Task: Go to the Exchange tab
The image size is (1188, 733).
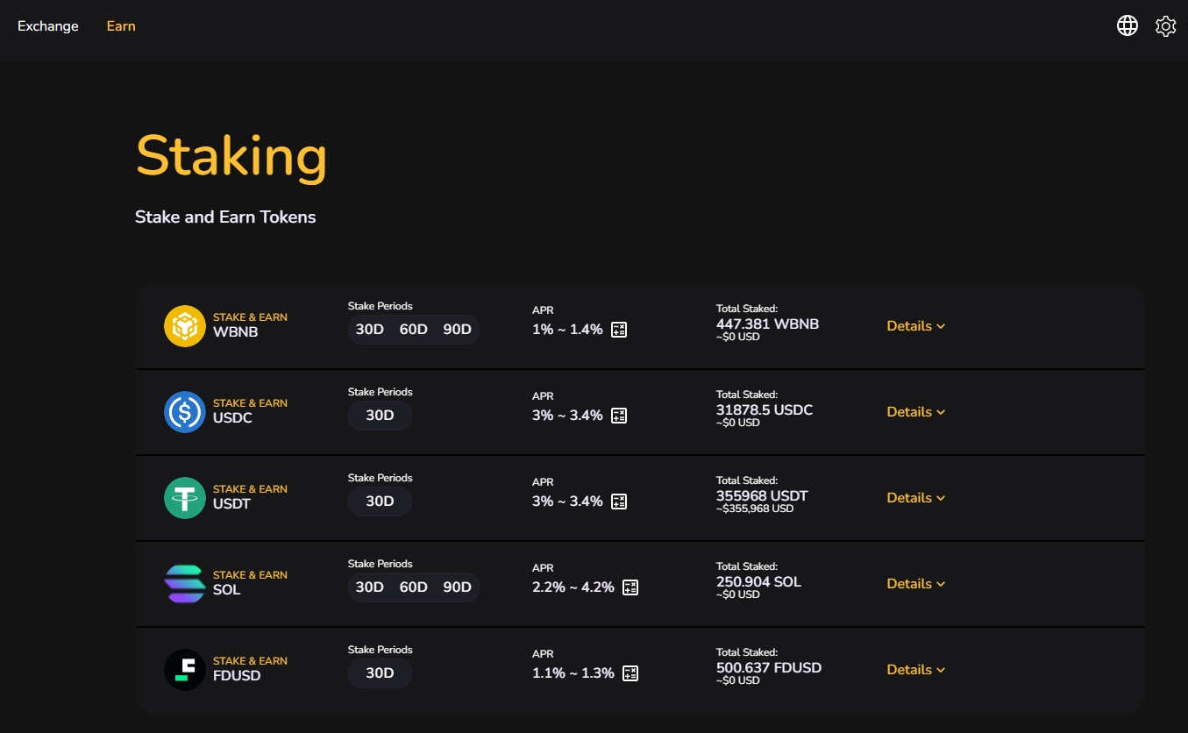Action: click(48, 26)
